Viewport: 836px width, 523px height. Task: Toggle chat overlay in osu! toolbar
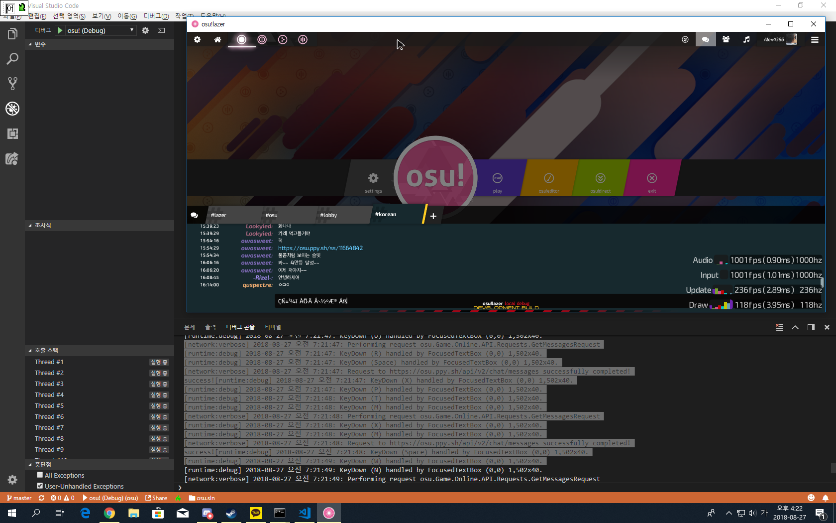706,39
